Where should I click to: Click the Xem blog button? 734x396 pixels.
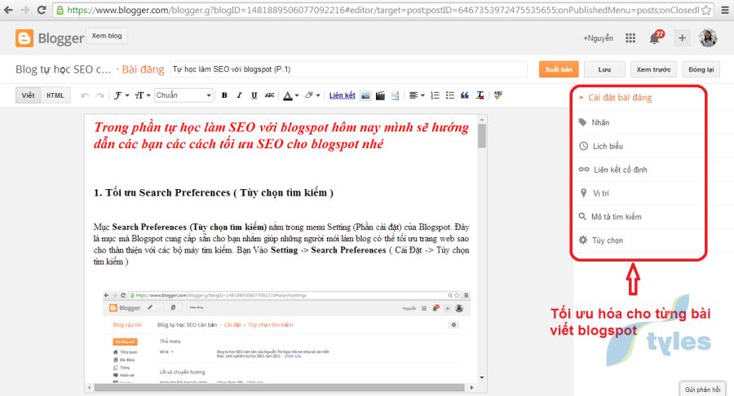click(x=107, y=36)
